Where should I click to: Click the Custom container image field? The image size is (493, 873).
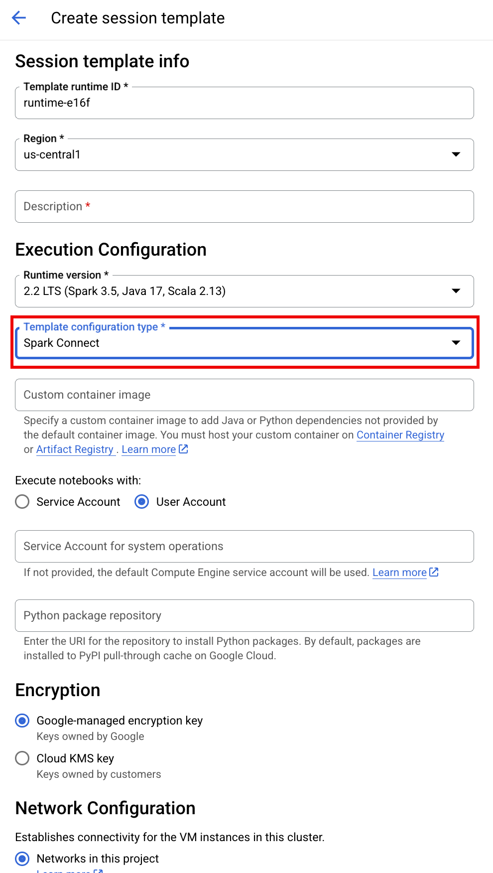(244, 395)
